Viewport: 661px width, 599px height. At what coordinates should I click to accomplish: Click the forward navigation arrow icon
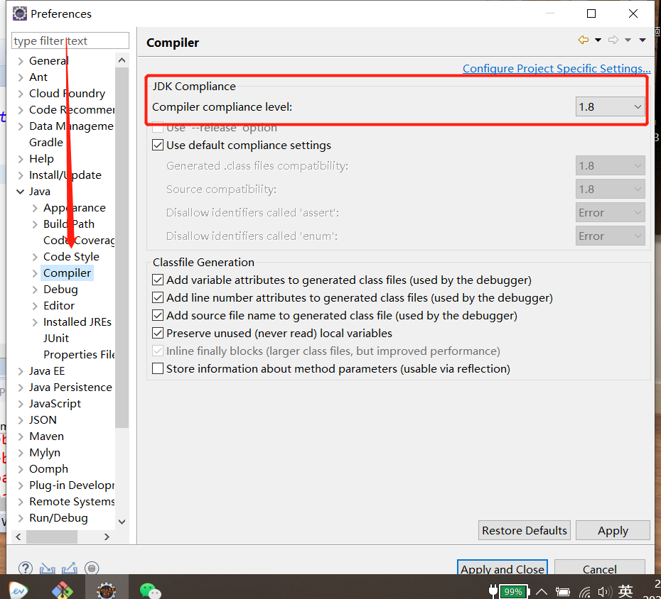point(613,40)
